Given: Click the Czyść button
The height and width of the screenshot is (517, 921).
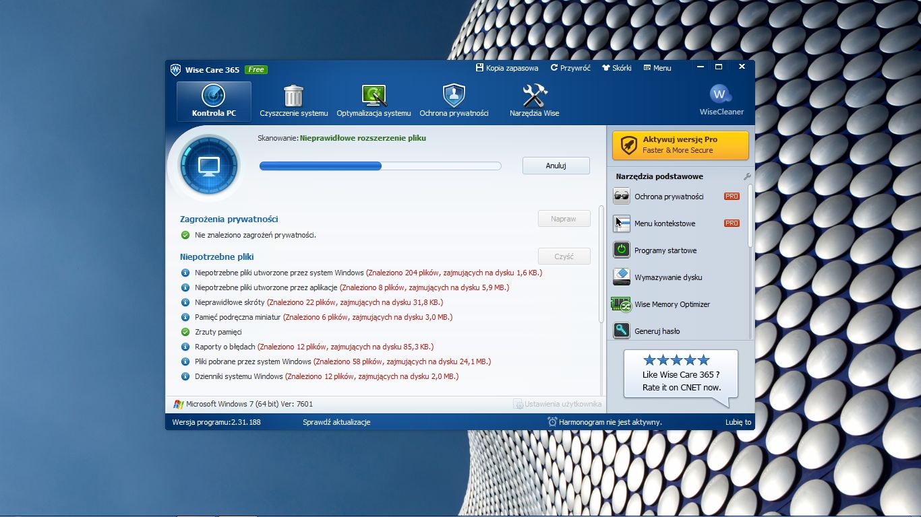Looking at the screenshot, I should click(564, 256).
